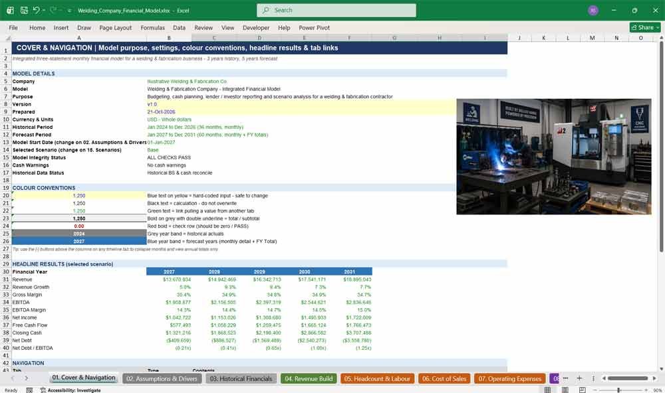The width and height of the screenshot is (665, 393).
Task: Open the Help ribbon tab
Action: pyautogui.click(x=284, y=27)
